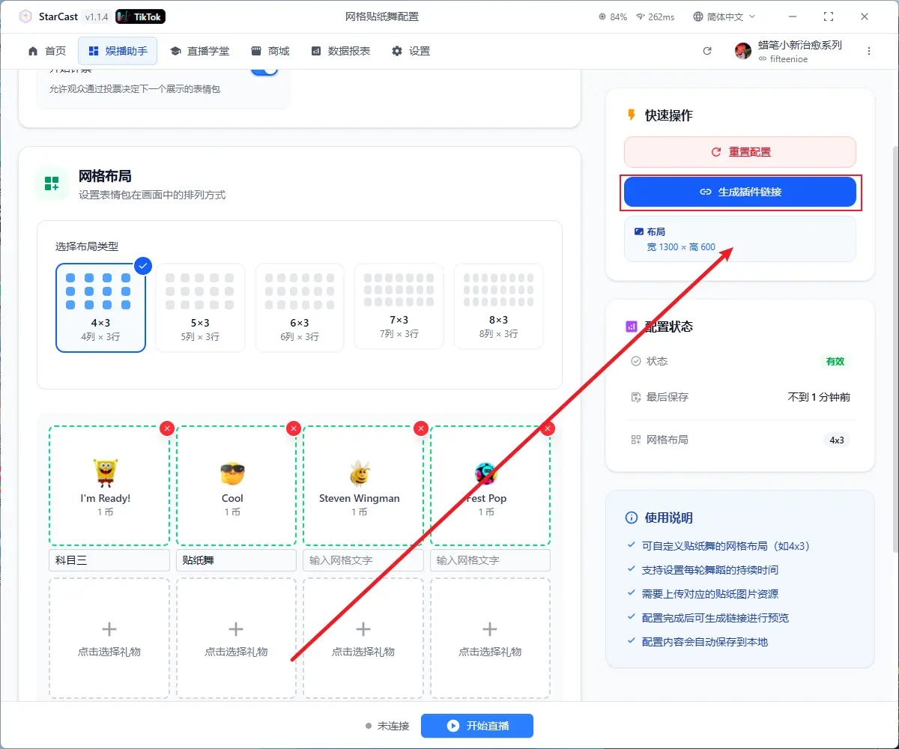This screenshot has height=749, width=899.
Task: Go to the 商城 tab
Action: pos(270,51)
